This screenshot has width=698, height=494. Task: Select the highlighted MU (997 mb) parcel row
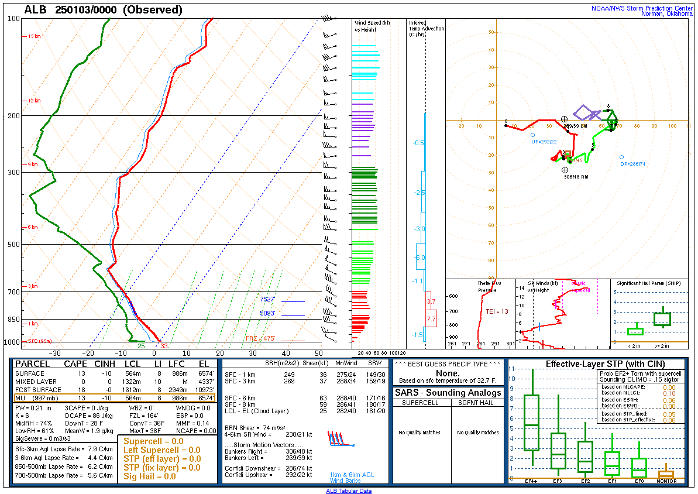pyautogui.click(x=115, y=398)
